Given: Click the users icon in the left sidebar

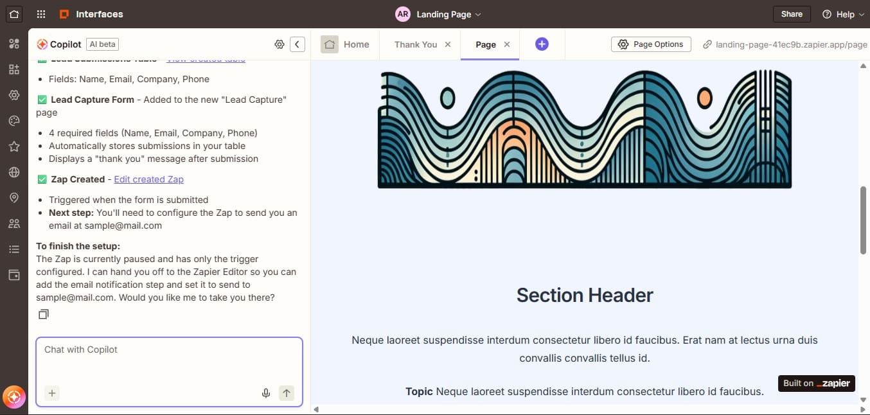Looking at the screenshot, I should (14, 223).
